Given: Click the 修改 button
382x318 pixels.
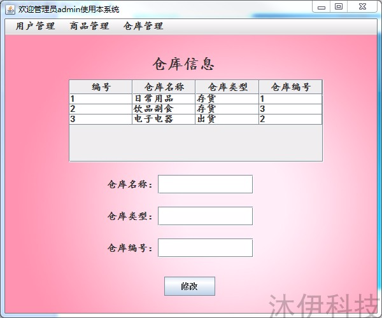Looking at the screenshot, I should [190, 286].
